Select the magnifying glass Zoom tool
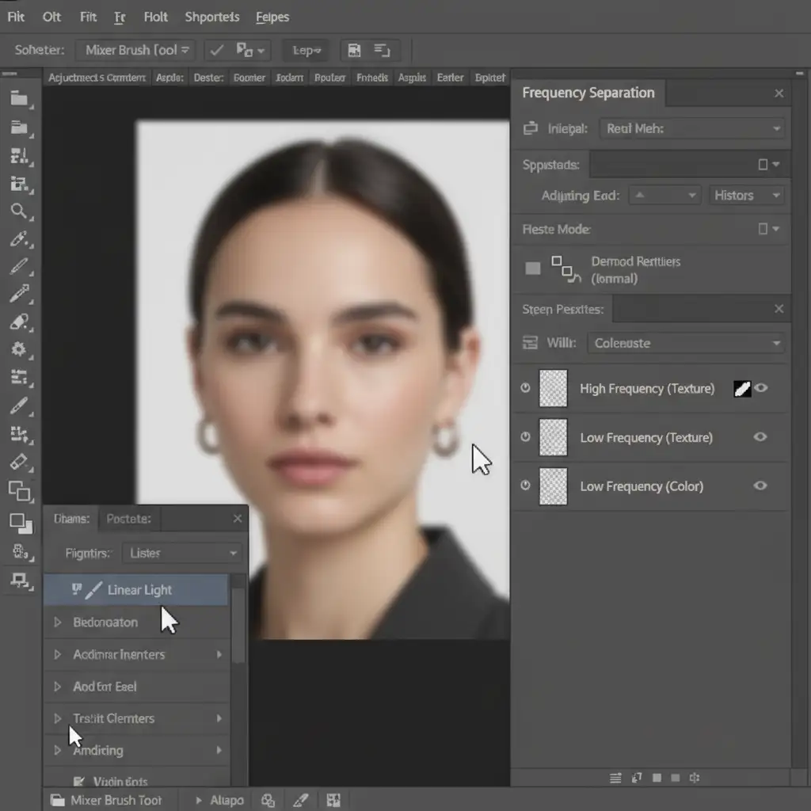 (19, 211)
